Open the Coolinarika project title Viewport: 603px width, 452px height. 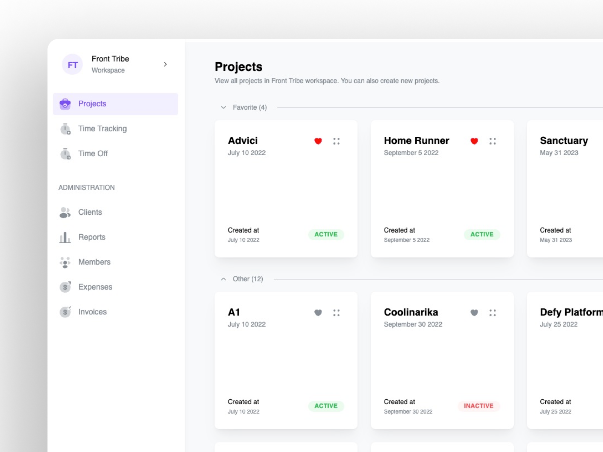[411, 312]
